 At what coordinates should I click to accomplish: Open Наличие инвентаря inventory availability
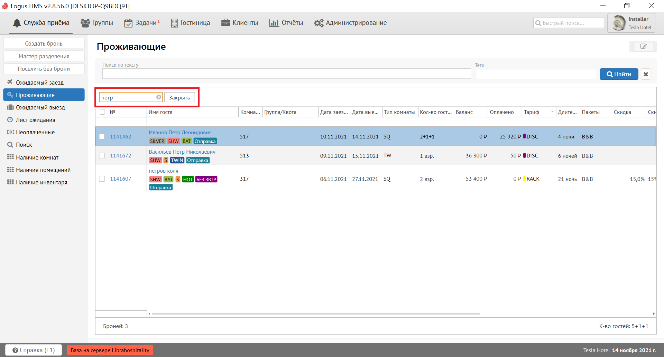(x=41, y=182)
